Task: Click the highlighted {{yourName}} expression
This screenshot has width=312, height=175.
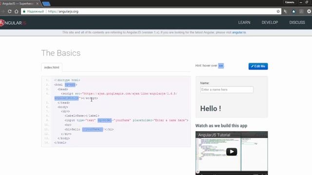Action: point(93,129)
